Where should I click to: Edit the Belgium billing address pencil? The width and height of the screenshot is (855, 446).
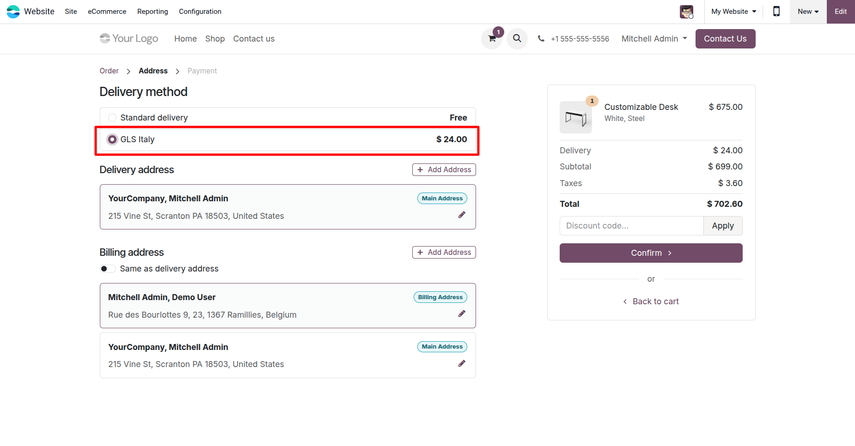462,313
